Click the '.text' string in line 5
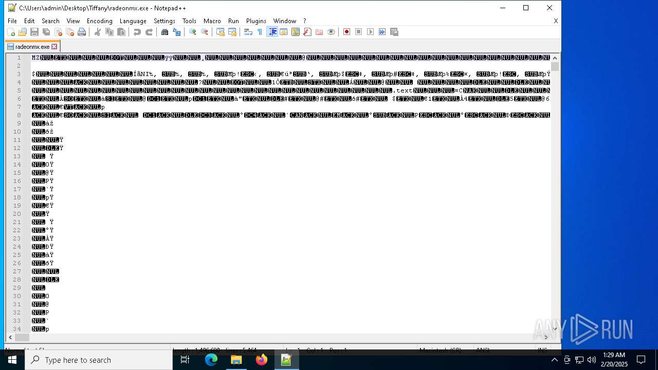Screen dimensions: 658x370 (x=404, y=90)
